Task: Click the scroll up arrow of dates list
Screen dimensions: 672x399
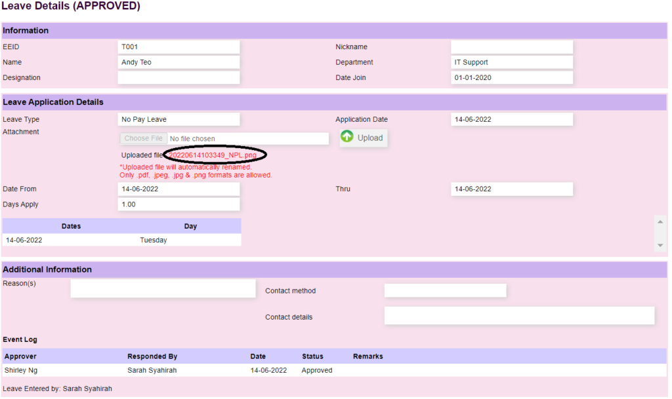Action: [x=660, y=221]
